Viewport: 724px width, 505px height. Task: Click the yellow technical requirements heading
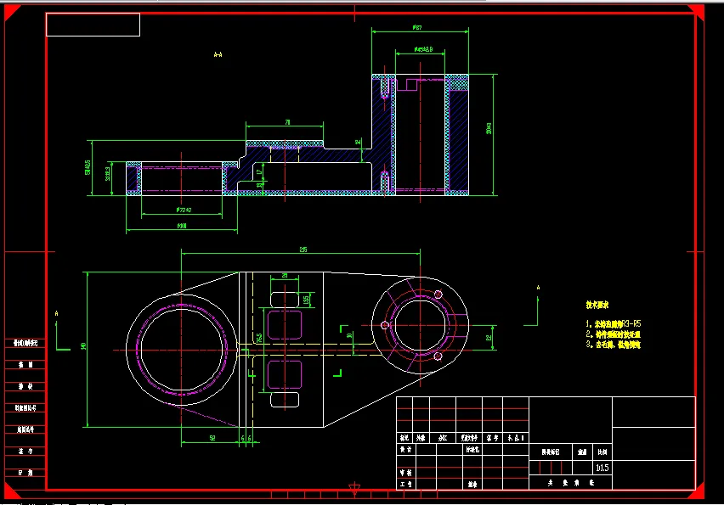[x=597, y=305]
